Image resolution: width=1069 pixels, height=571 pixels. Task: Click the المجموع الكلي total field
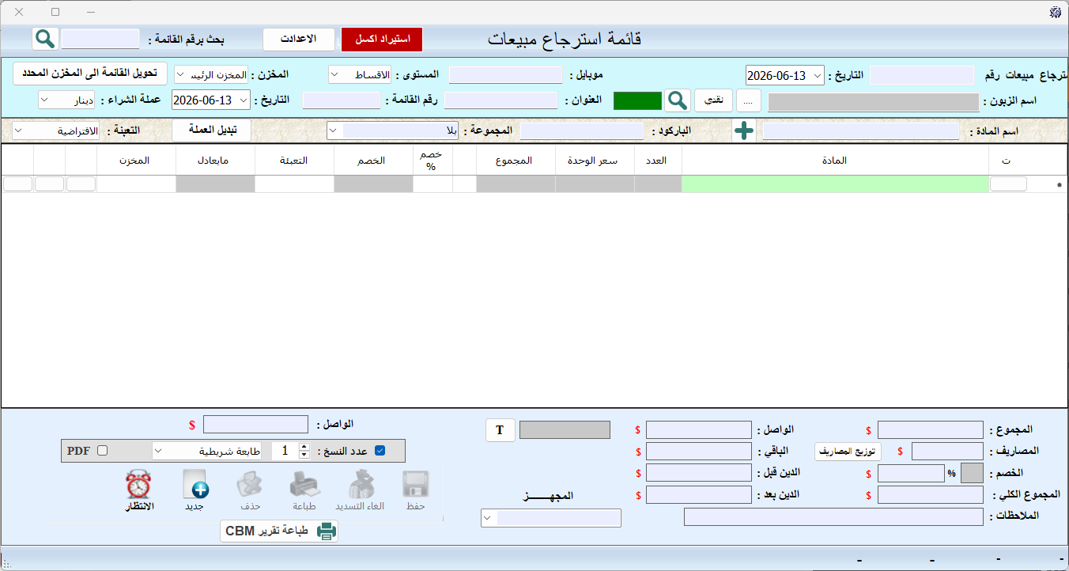point(931,495)
